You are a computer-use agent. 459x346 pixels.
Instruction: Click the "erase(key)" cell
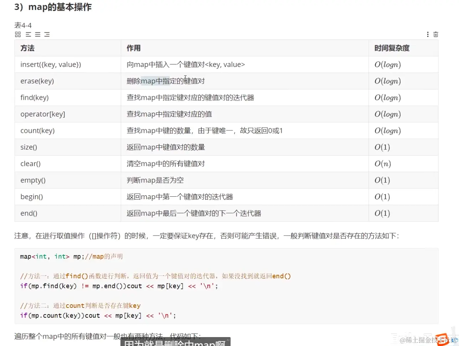point(68,81)
